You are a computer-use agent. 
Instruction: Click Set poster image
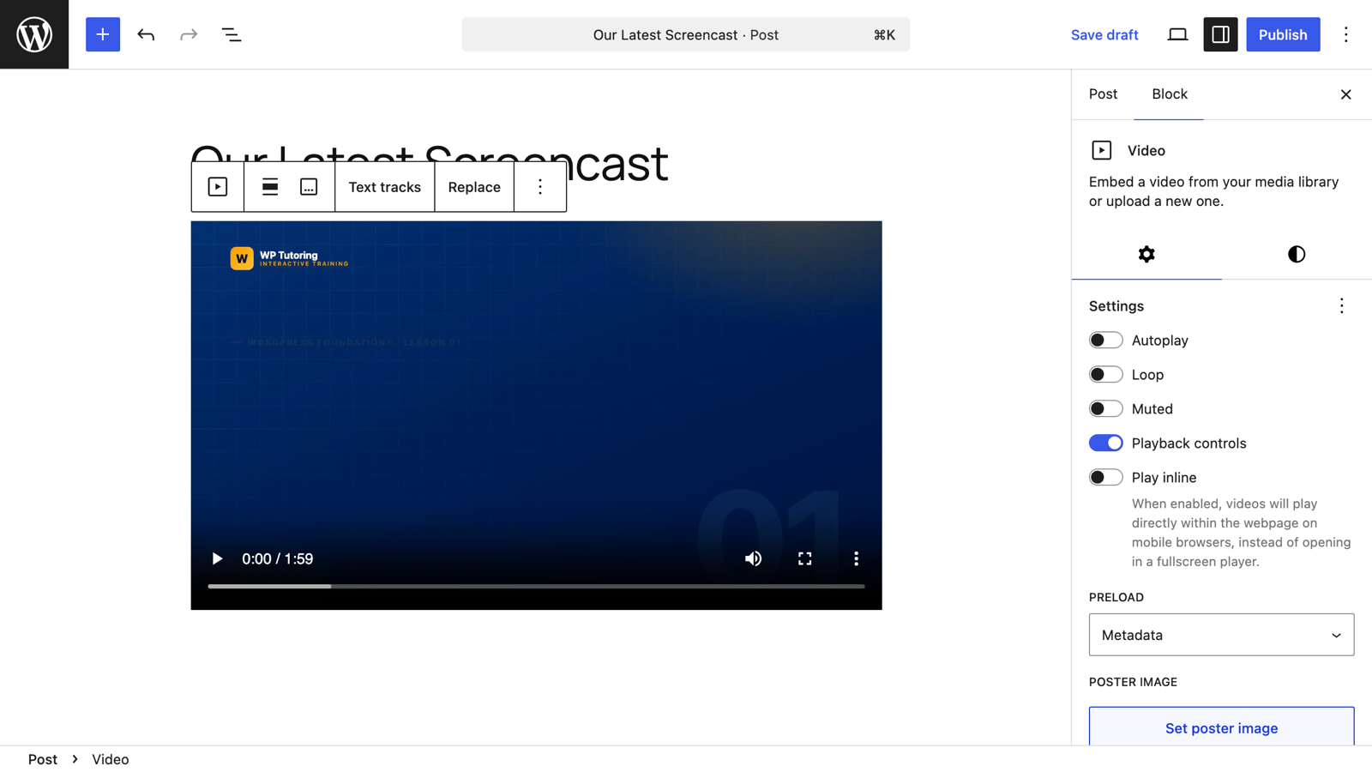[1221, 727]
